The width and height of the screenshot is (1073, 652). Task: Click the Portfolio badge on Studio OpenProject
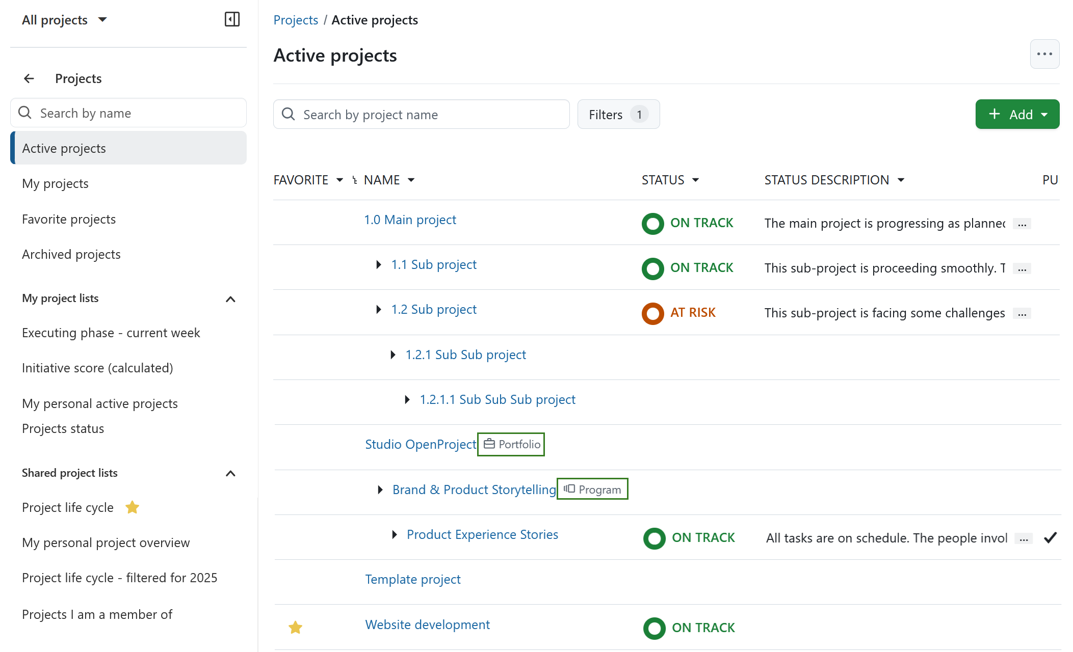coord(510,444)
